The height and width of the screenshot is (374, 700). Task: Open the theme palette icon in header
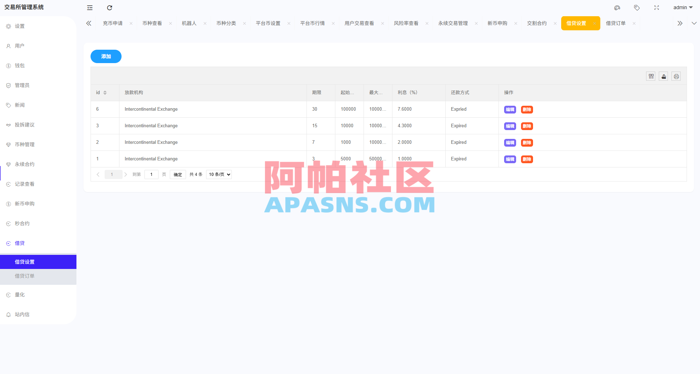pyautogui.click(x=617, y=7)
